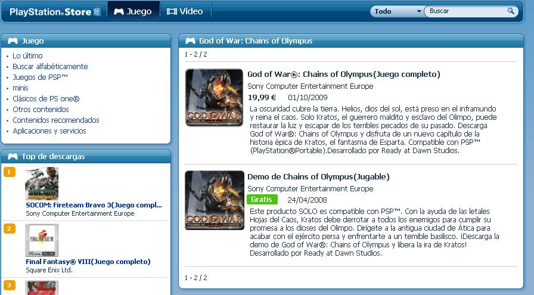Viewport: 534px width, 295px height.
Task: Open Final Fantasy VIII title link
Action: point(88,262)
